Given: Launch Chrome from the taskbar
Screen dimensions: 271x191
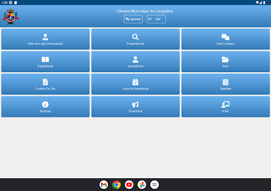Looking at the screenshot, I should tap(116, 185).
